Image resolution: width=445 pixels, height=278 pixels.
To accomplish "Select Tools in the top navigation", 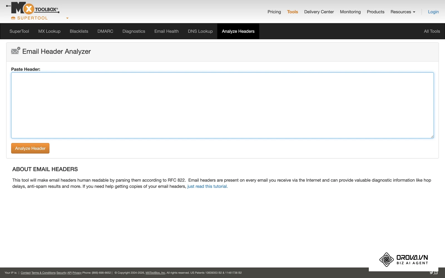I will [x=293, y=12].
